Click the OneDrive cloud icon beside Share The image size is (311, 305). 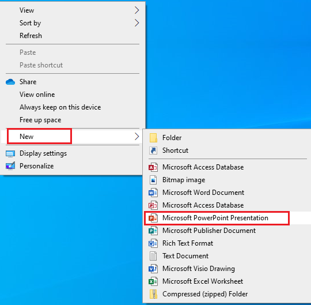[x=10, y=82]
